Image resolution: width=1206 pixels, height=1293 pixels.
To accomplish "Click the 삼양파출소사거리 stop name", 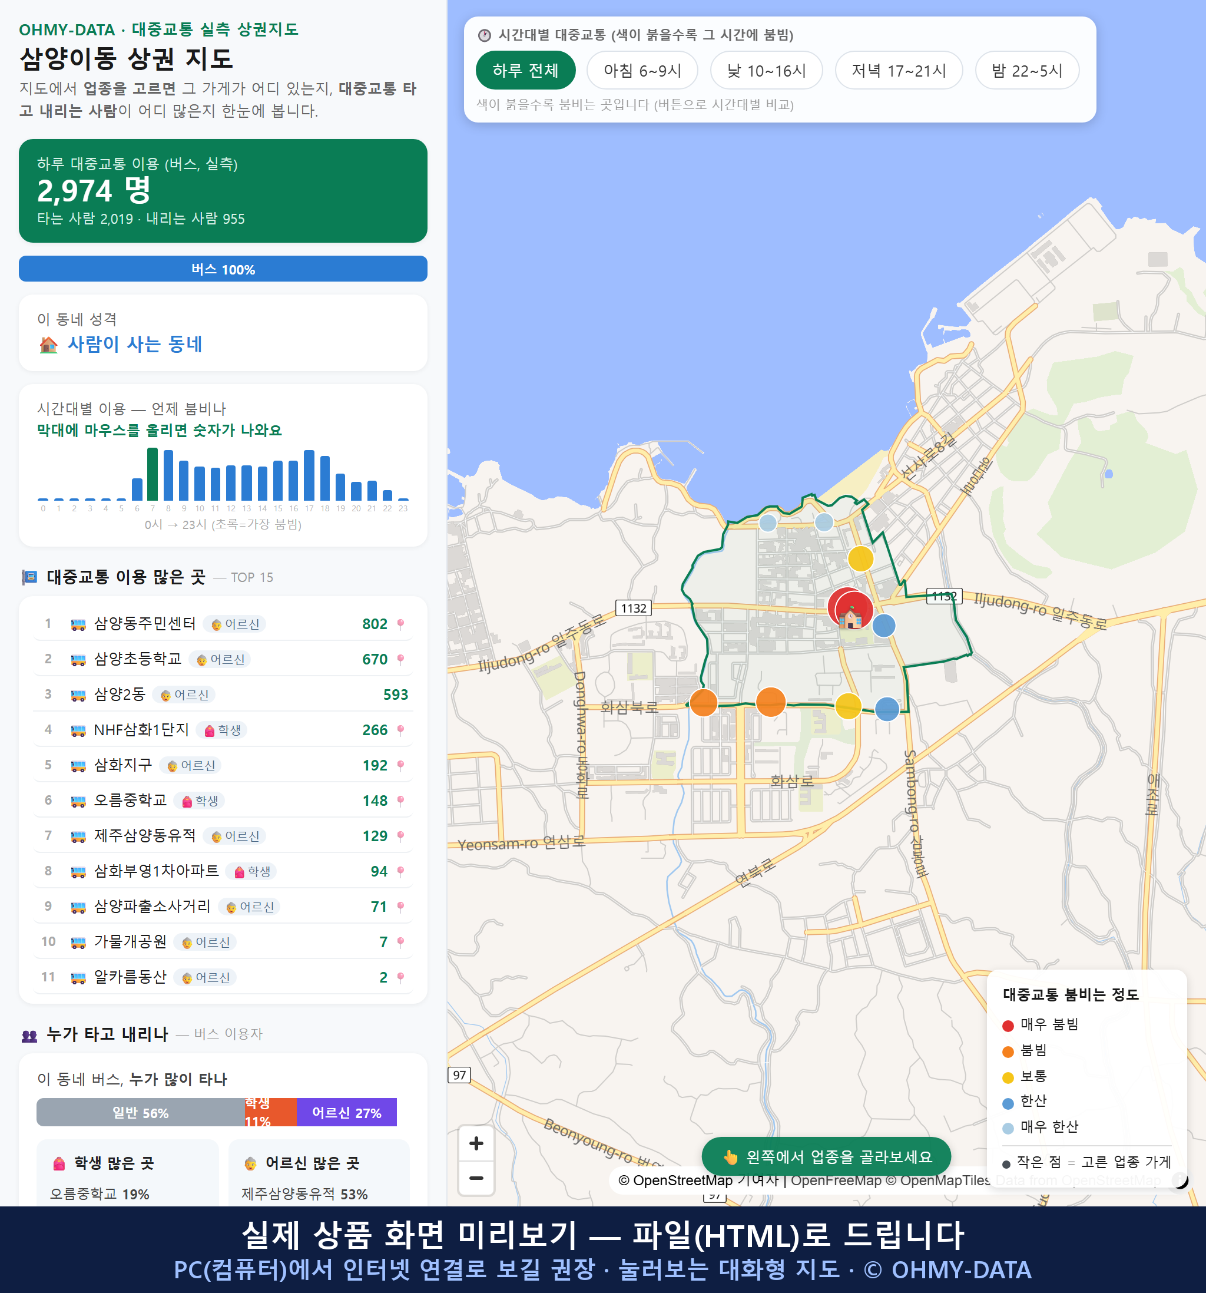I will click(152, 906).
